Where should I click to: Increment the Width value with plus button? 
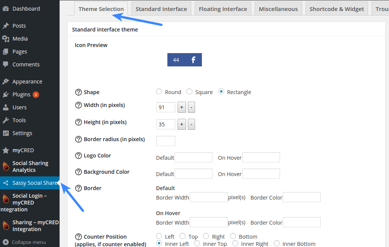point(181,107)
